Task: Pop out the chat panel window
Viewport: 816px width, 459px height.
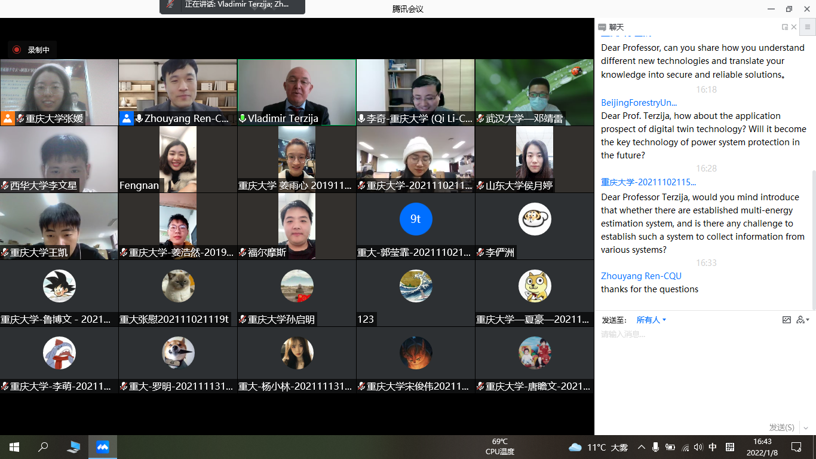Action: [784, 27]
